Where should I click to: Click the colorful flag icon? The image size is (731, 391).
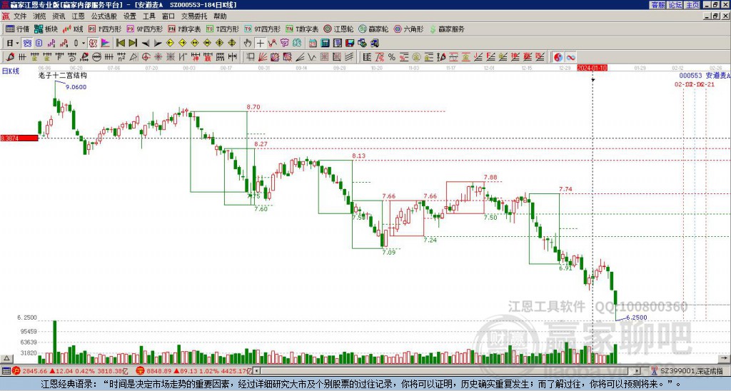pos(106,44)
